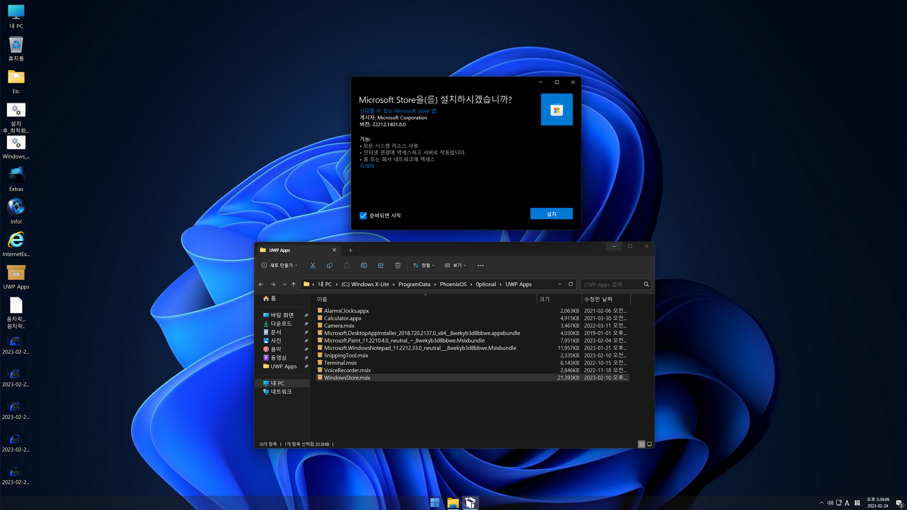The image size is (907, 510).
Task: Sort by 수정한 날짜 column header
Action: pyautogui.click(x=606, y=299)
